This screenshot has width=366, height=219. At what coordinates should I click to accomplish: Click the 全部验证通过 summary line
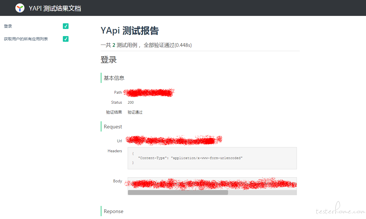146,45
